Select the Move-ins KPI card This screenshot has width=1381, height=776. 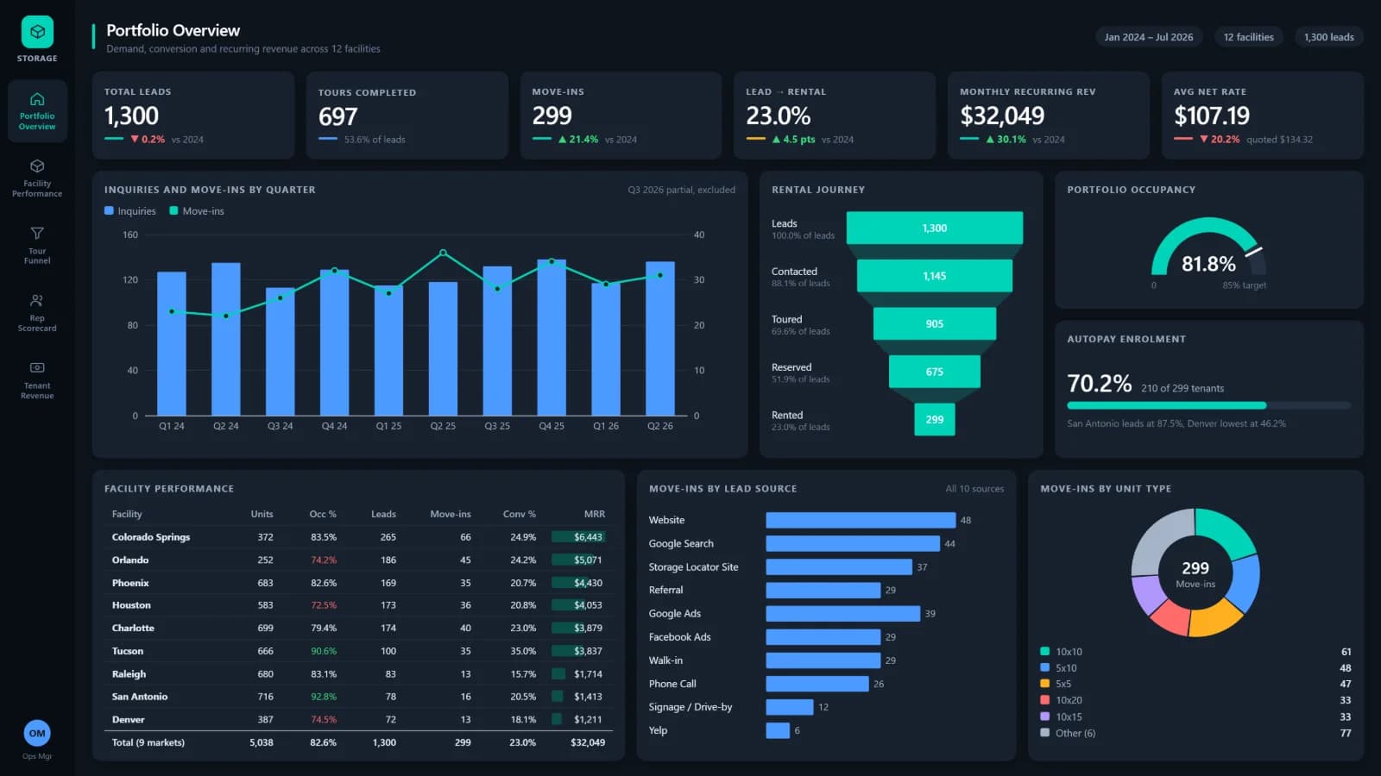click(621, 116)
